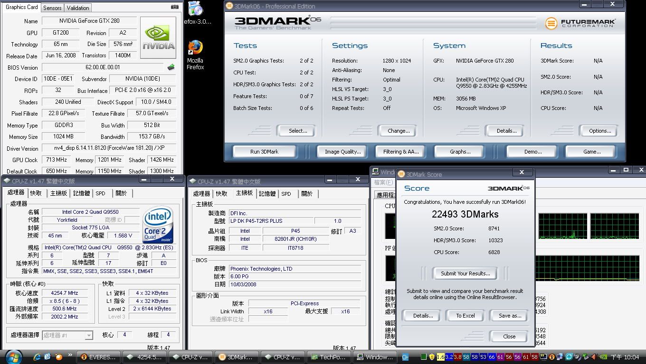
Task: Open Image Quality... in 3DMark06
Action: coord(343,152)
